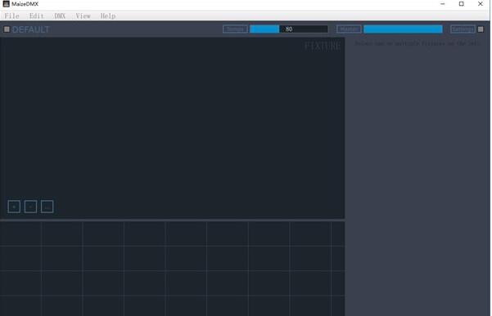Viewport: 492px width, 316px height.
Task: Click the ellipsis (...) fixture options button
Action: coord(47,207)
